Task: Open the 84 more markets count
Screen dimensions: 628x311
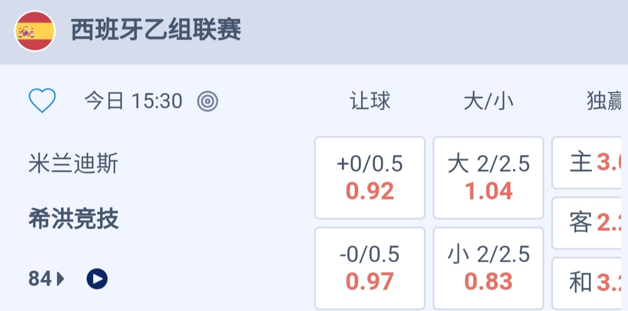Action: pos(40,279)
